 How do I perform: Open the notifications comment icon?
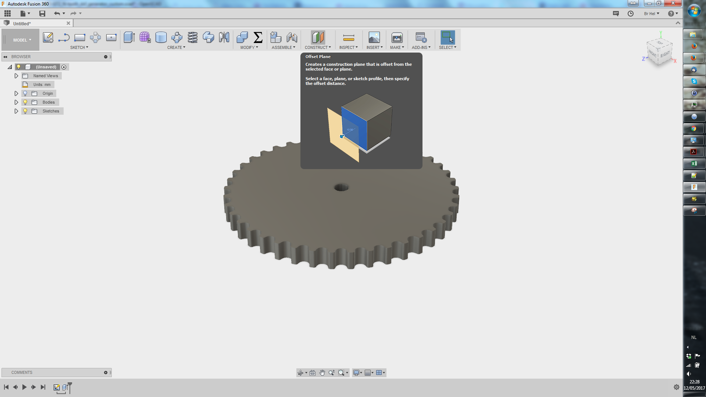(x=616, y=14)
